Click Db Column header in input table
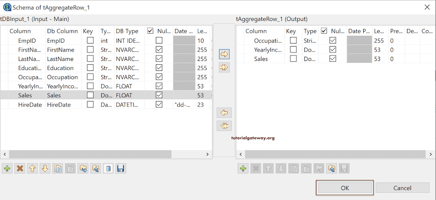Screen dimensions: 436x200 pyautogui.click(x=63, y=31)
